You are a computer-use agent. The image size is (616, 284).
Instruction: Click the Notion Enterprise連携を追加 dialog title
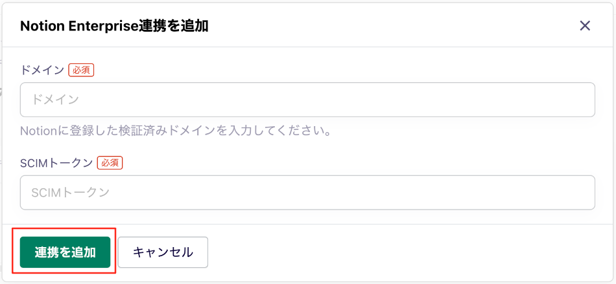click(x=114, y=26)
